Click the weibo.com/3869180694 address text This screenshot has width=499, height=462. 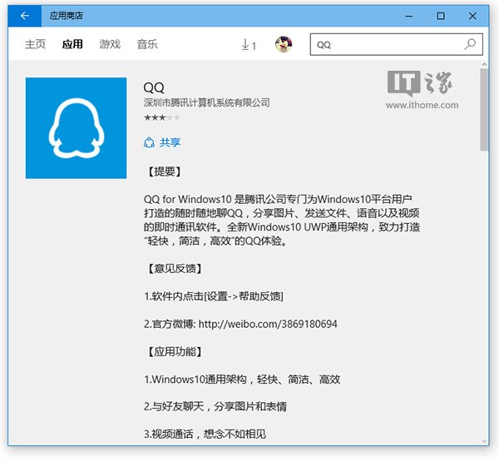coord(268,324)
